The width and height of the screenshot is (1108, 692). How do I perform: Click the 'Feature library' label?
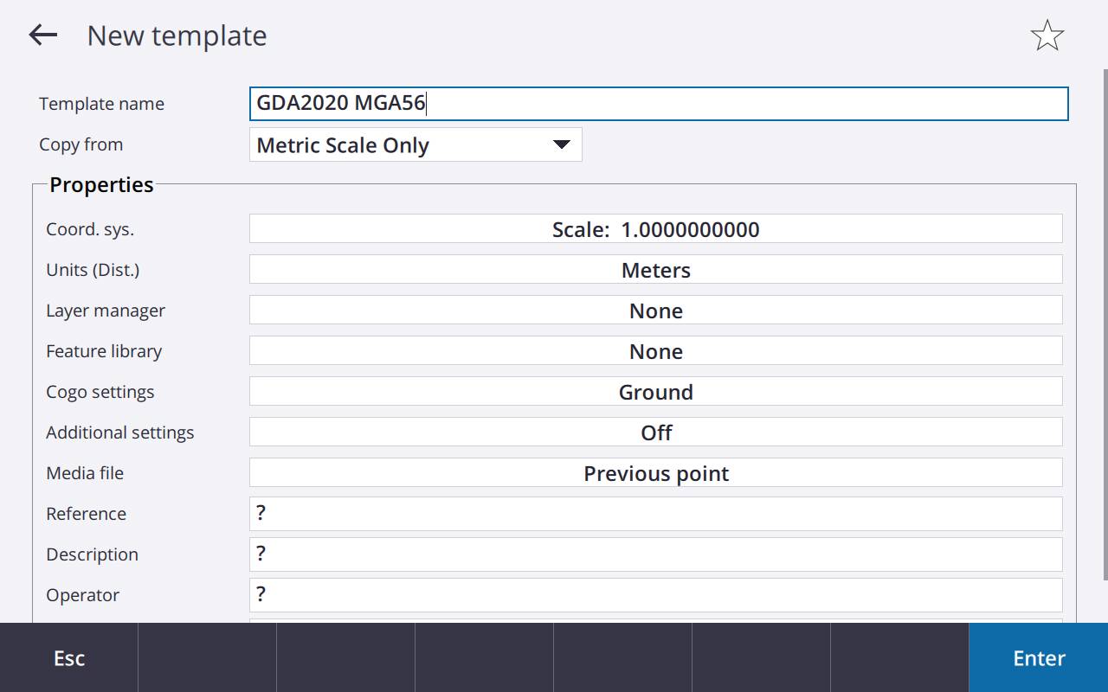104,351
